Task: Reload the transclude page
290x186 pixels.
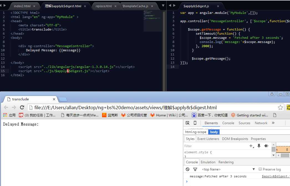Action: click(x=22, y=108)
